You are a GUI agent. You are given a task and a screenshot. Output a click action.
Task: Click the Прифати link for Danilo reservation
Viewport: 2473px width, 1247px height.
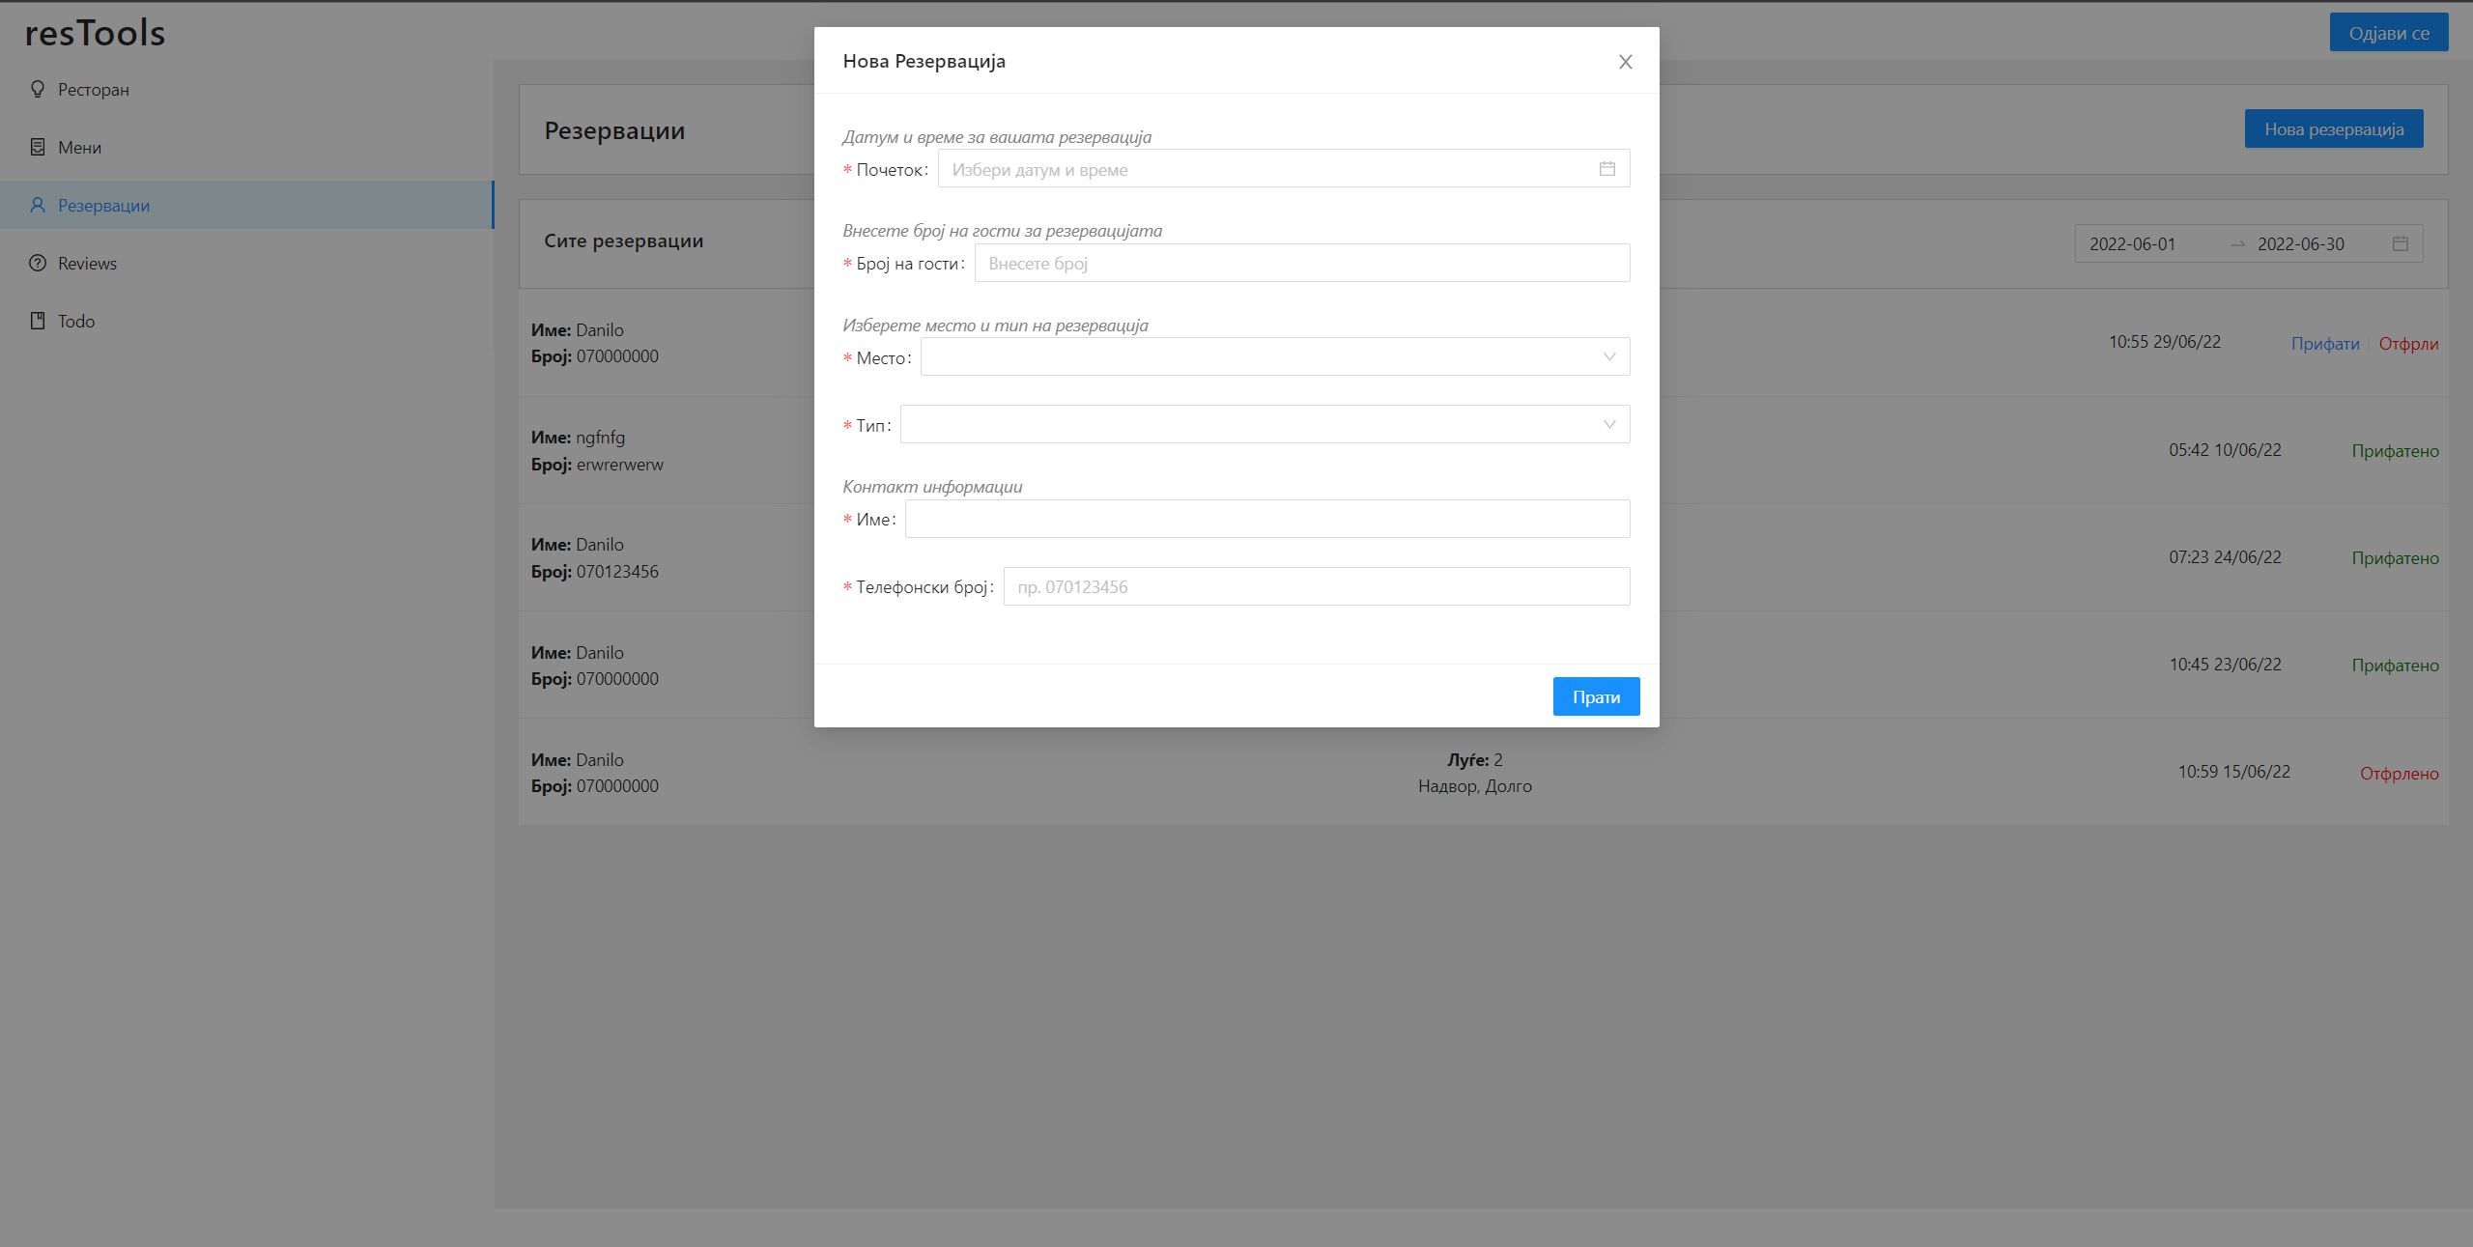2324,344
